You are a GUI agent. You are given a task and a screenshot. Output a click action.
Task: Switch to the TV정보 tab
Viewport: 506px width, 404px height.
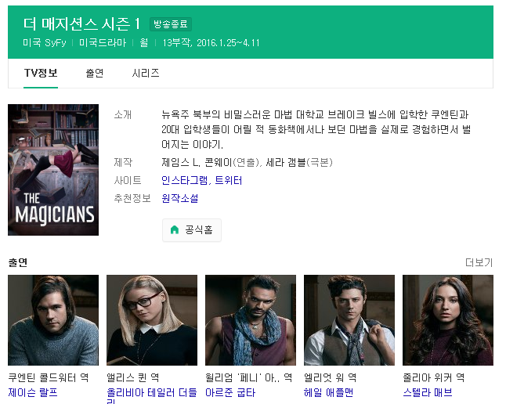(x=41, y=73)
